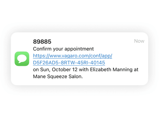Click the "Confirm your appointment" text
This screenshot has width=160, height=118.
click(63, 49)
